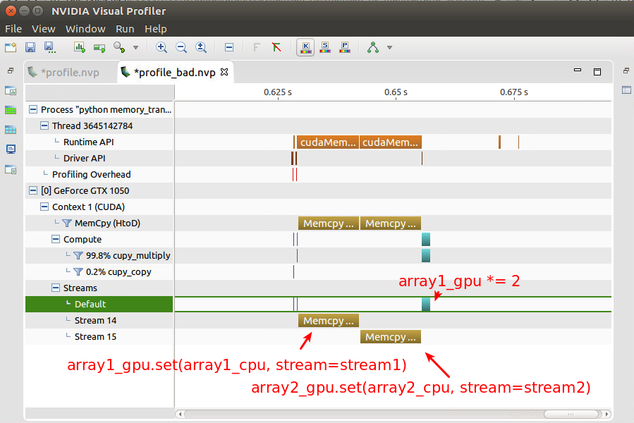This screenshot has height=423, width=634.
Task: Open the Run menu
Action: coord(125,29)
